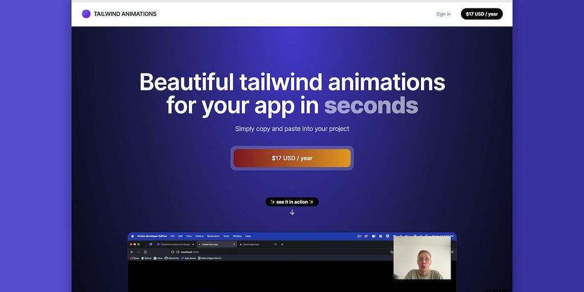
Task: Open the Gmail bookmark in the demo
Action: (135, 258)
